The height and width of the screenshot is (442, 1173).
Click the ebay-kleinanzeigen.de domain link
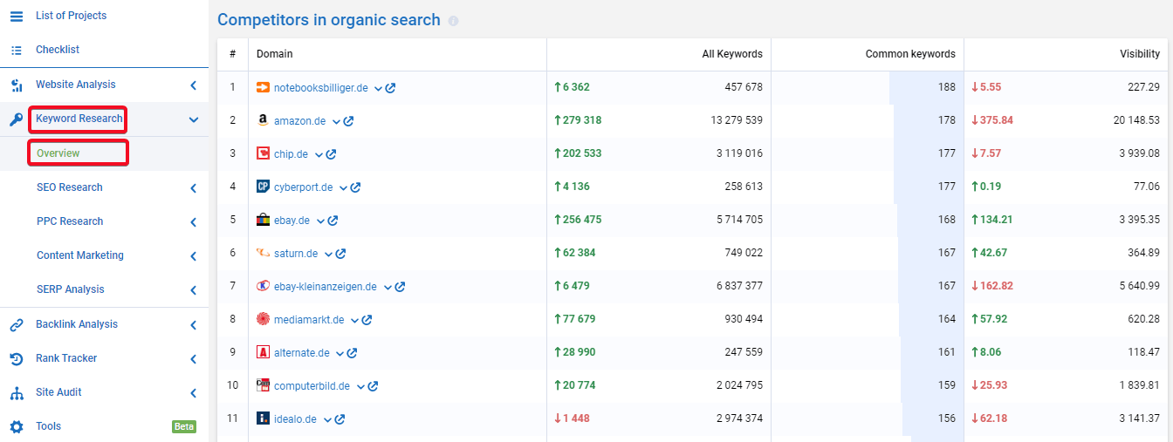(326, 287)
